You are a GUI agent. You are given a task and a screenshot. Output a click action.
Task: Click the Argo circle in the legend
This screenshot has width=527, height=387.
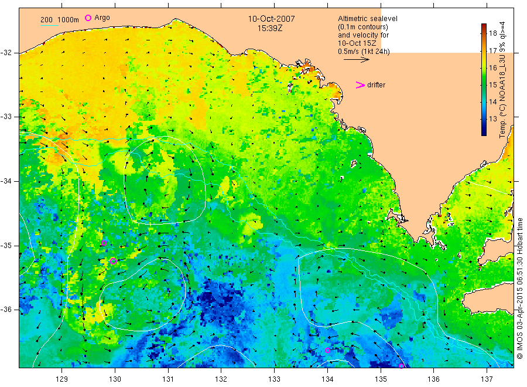point(88,18)
